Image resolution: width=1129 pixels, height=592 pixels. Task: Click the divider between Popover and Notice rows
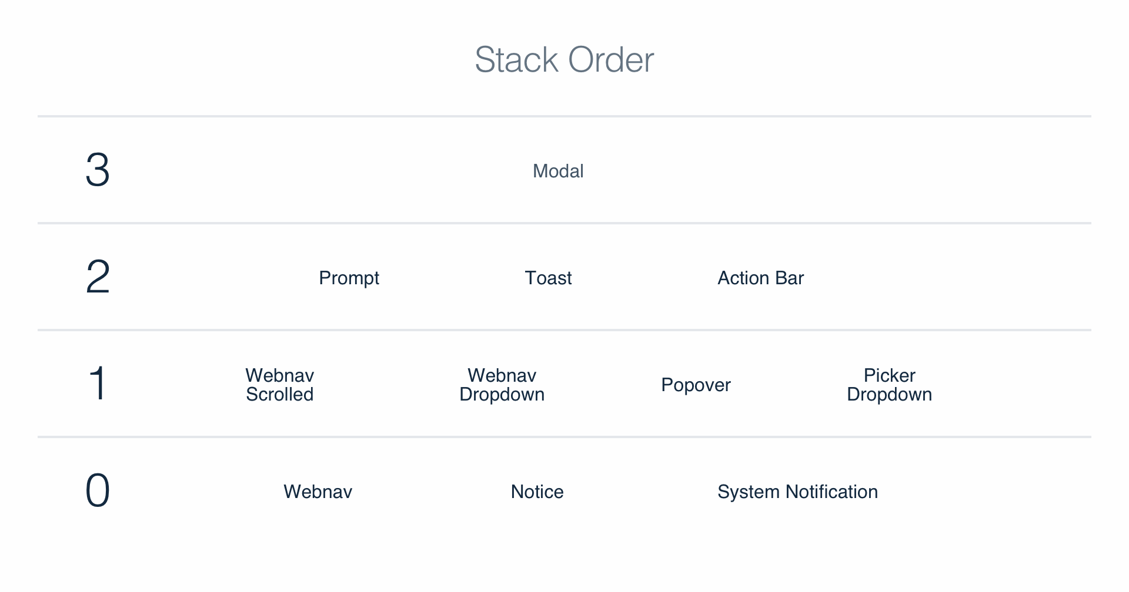click(x=564, y=437)
